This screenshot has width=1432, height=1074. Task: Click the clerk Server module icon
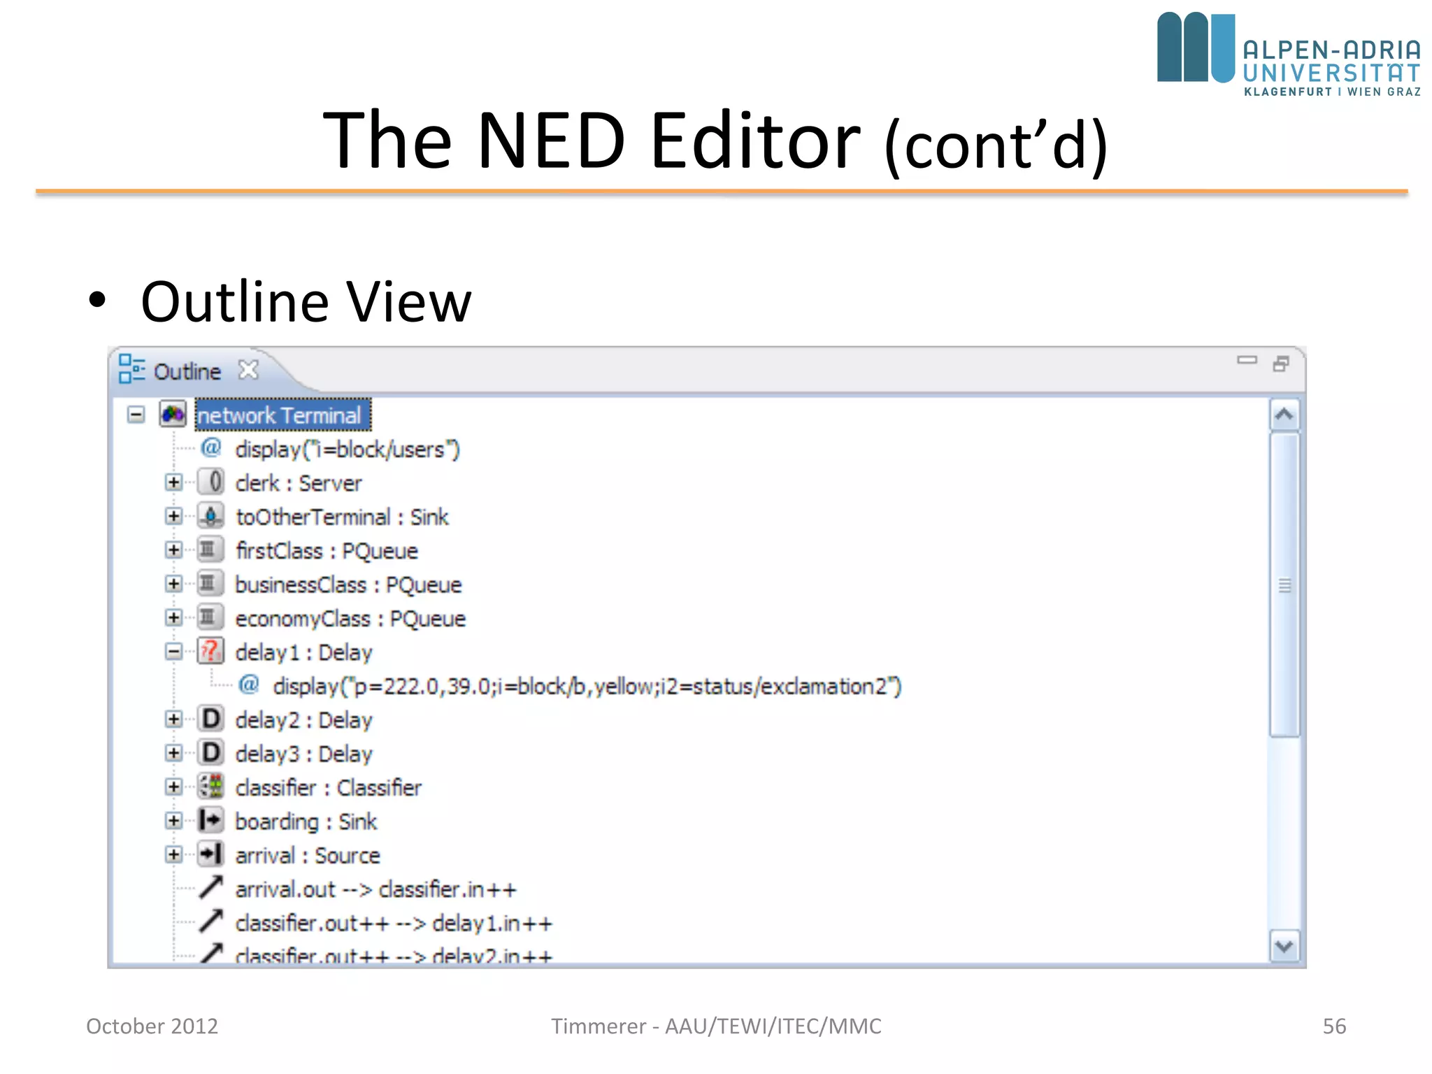[210, 482]
